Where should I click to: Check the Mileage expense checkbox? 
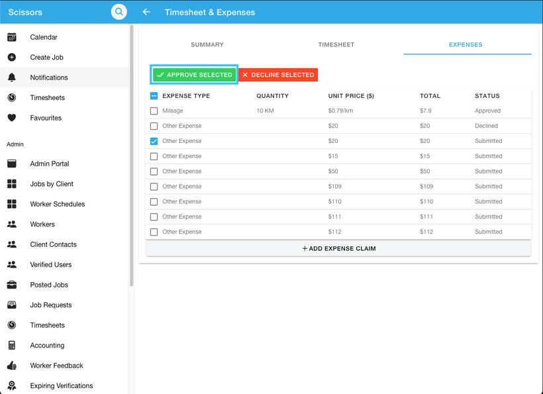[x=154, y=111]
